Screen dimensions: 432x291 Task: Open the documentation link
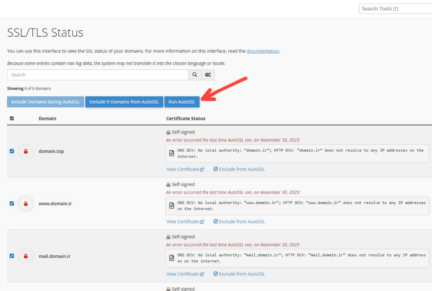(262, 51)
